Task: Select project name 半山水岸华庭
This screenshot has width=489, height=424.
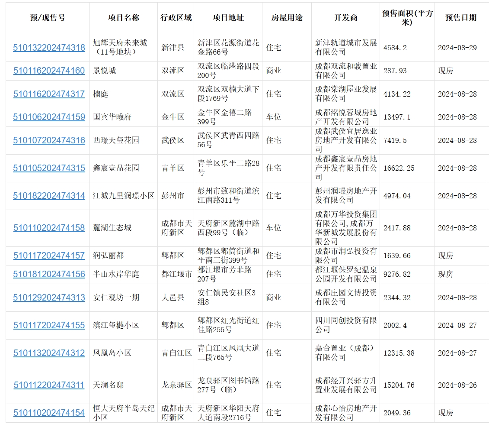Action: [116, 274]
